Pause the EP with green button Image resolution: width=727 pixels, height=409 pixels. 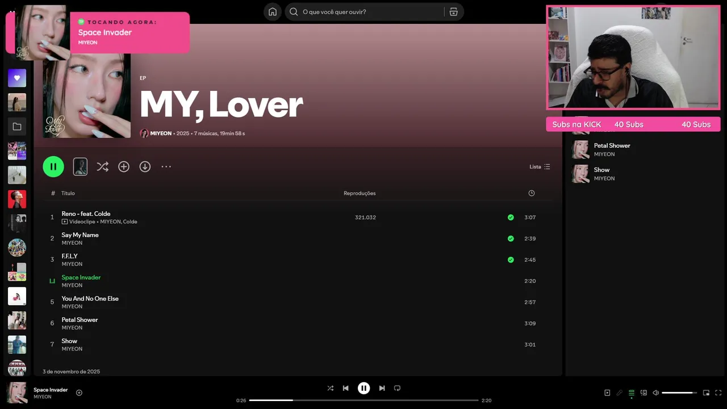[53, 166]
